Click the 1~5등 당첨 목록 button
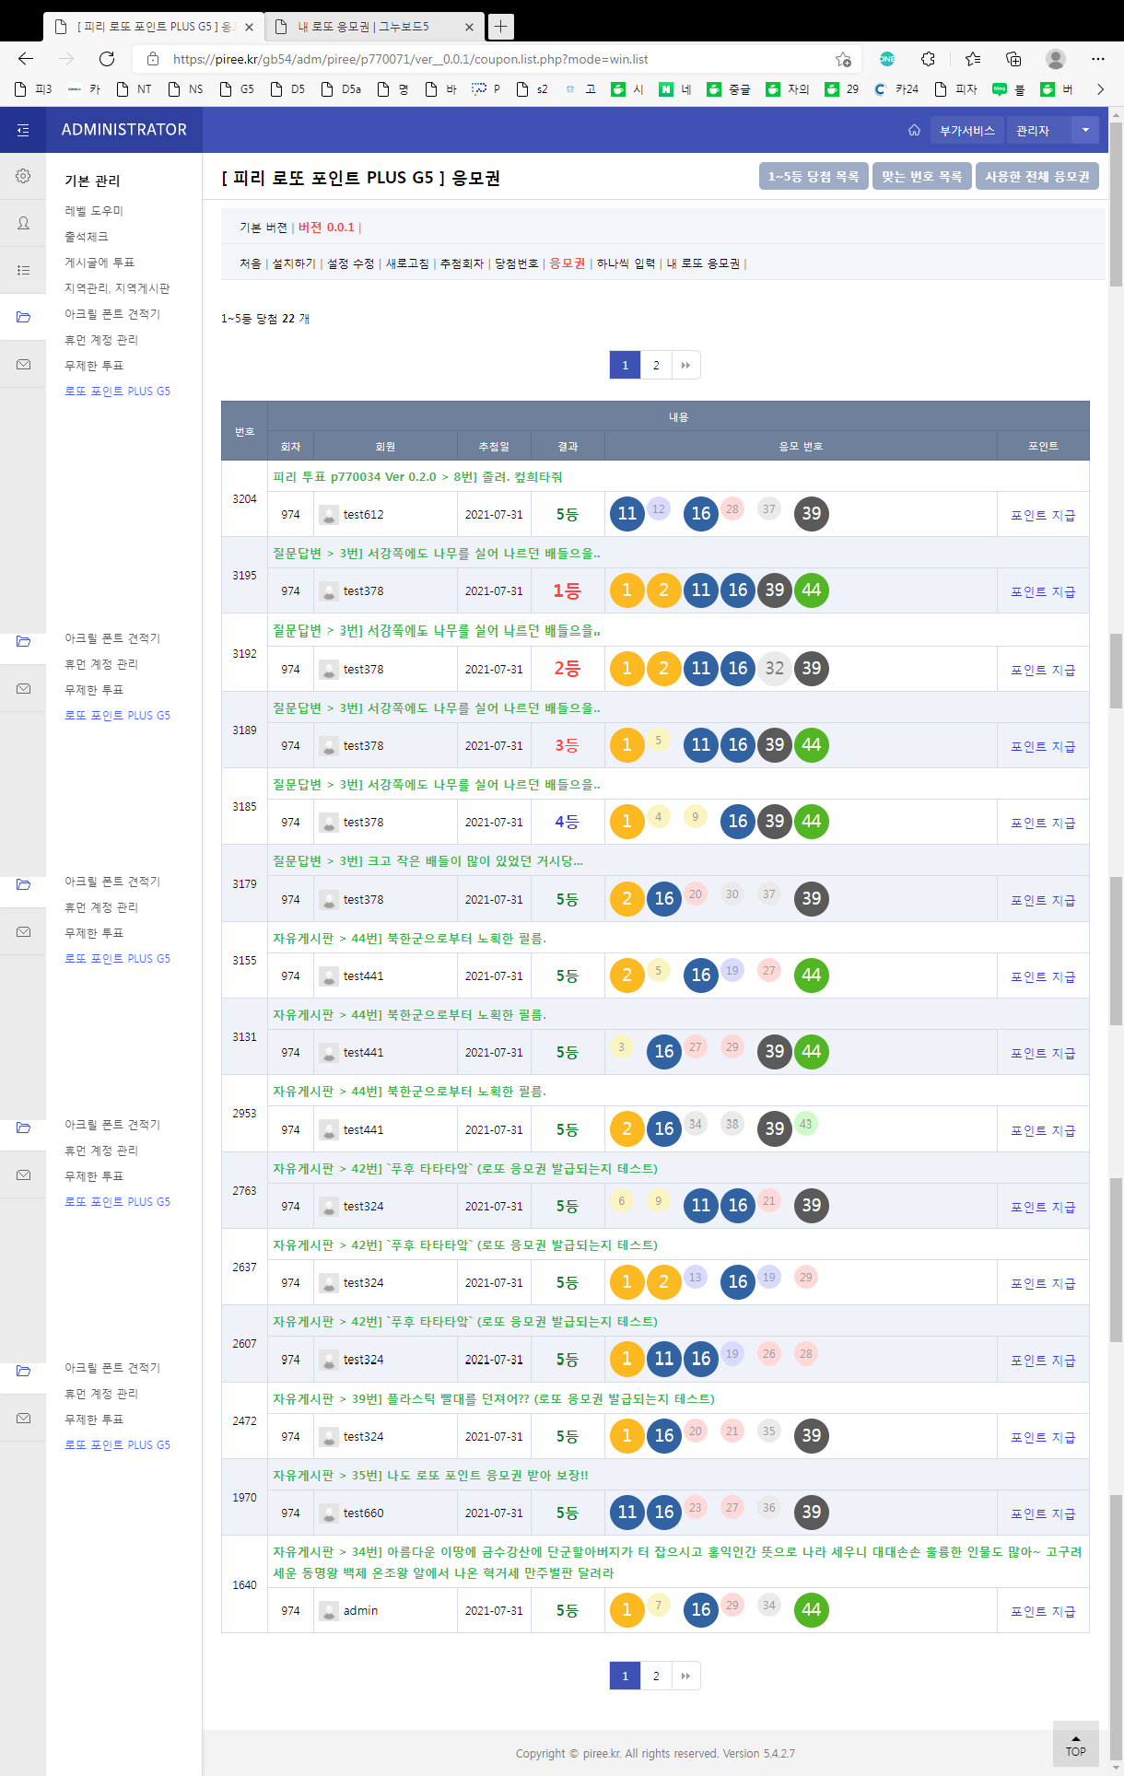This screenshot has width=1124, height=1776. coord(814,176)
